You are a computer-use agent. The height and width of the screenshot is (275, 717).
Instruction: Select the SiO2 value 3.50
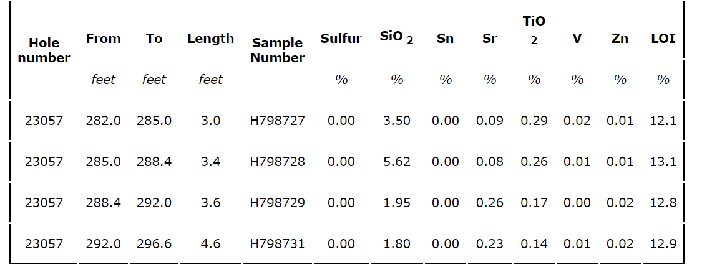click(x=397, y=121)
